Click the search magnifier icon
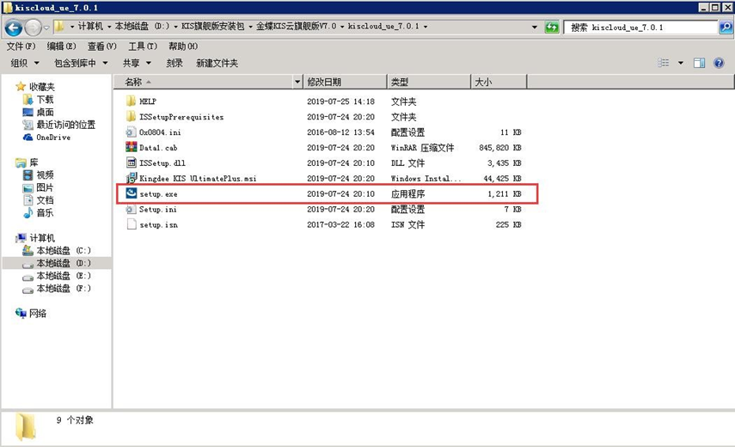The height and width of the screenshot is (447, 735). [726, 28]
